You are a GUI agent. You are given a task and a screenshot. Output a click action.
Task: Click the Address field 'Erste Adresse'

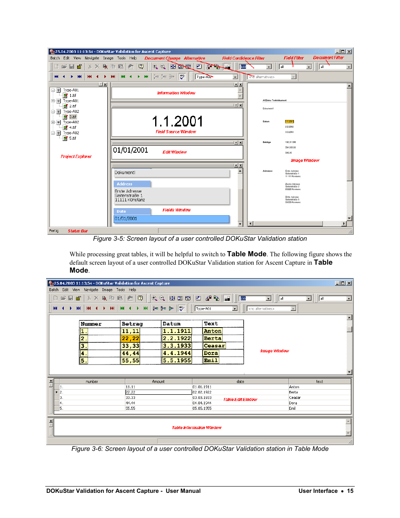coord(172,195)
